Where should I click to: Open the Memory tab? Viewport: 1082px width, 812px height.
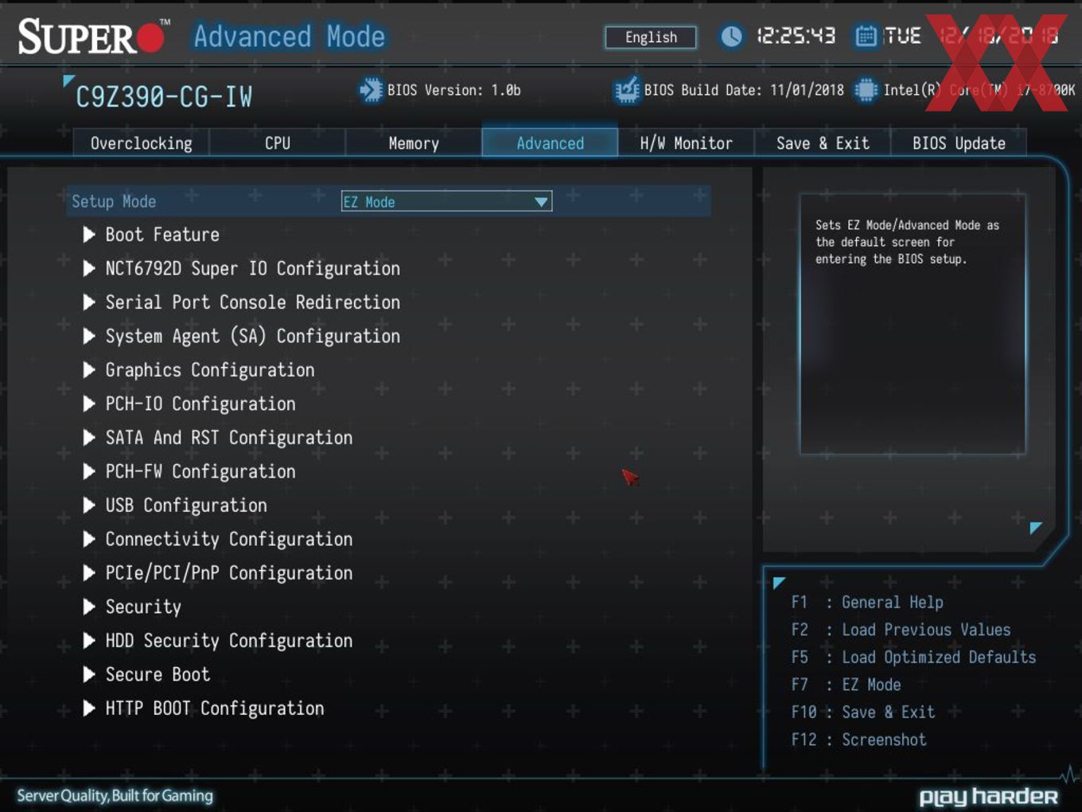tap(414, 143)
